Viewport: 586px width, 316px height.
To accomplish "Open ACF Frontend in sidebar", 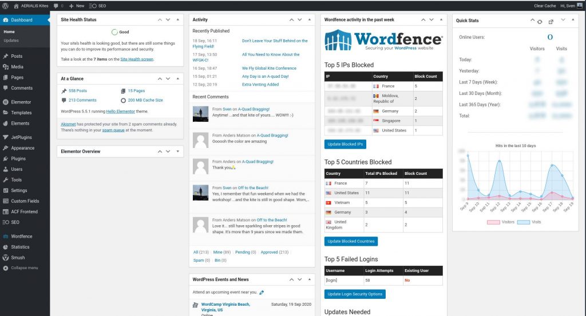I will click(25, 211).
